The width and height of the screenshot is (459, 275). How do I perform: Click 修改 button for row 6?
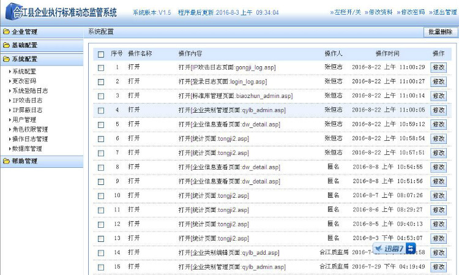pos(439,138)
